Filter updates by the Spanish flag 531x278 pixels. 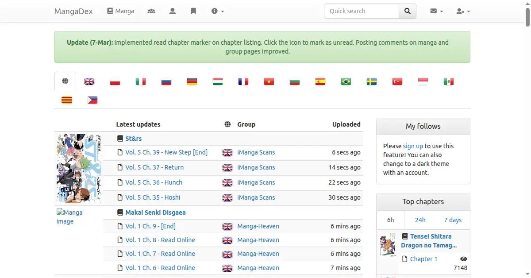[x=320, y=81]
